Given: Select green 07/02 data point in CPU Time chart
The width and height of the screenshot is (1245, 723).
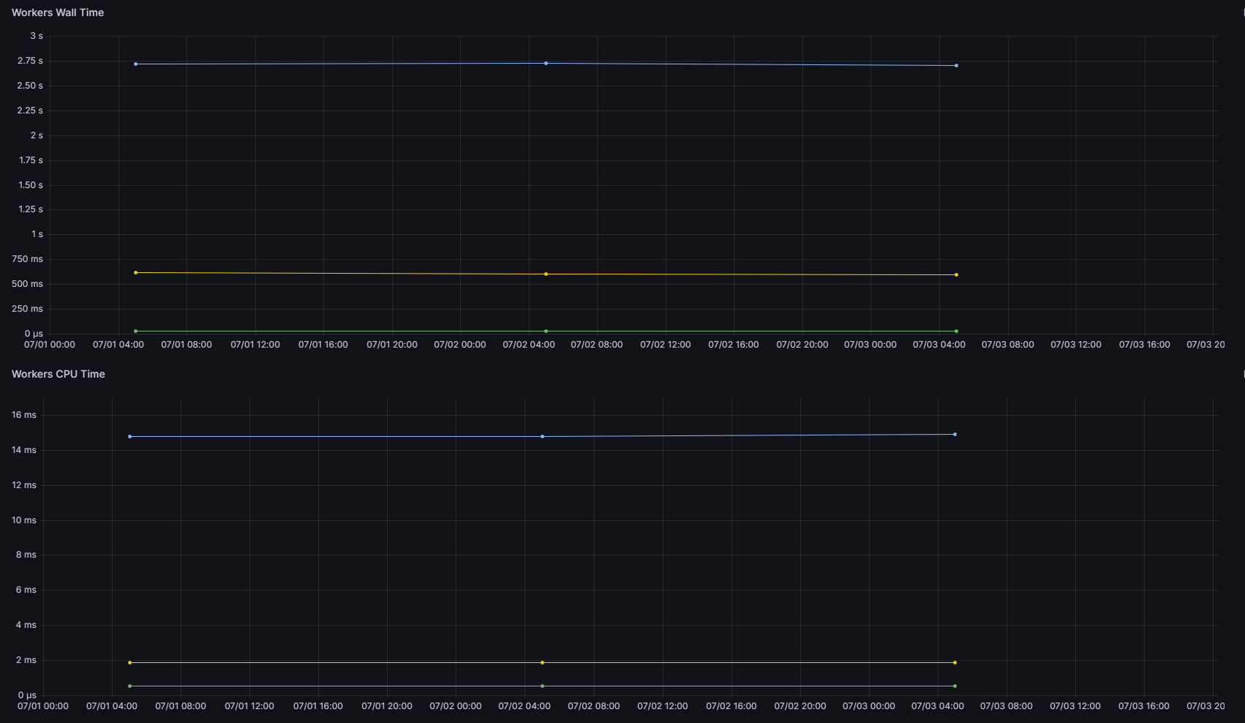Looking at the screenshot, I should pos(542,686).
